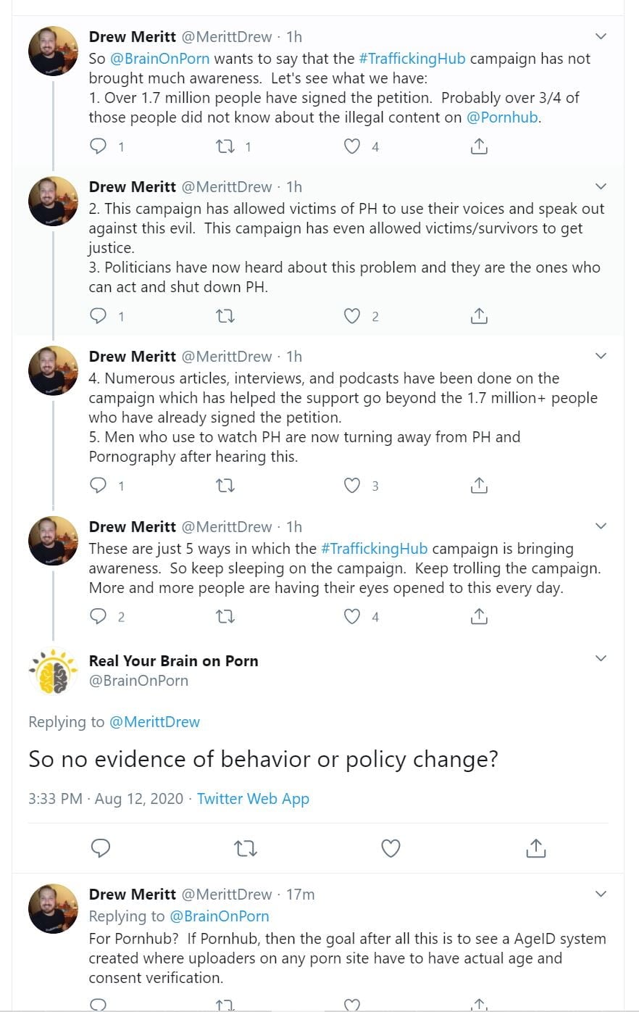Like the tweet about men turning away
The width and height of the screenshot is (639, 1012).
point(351,486)
